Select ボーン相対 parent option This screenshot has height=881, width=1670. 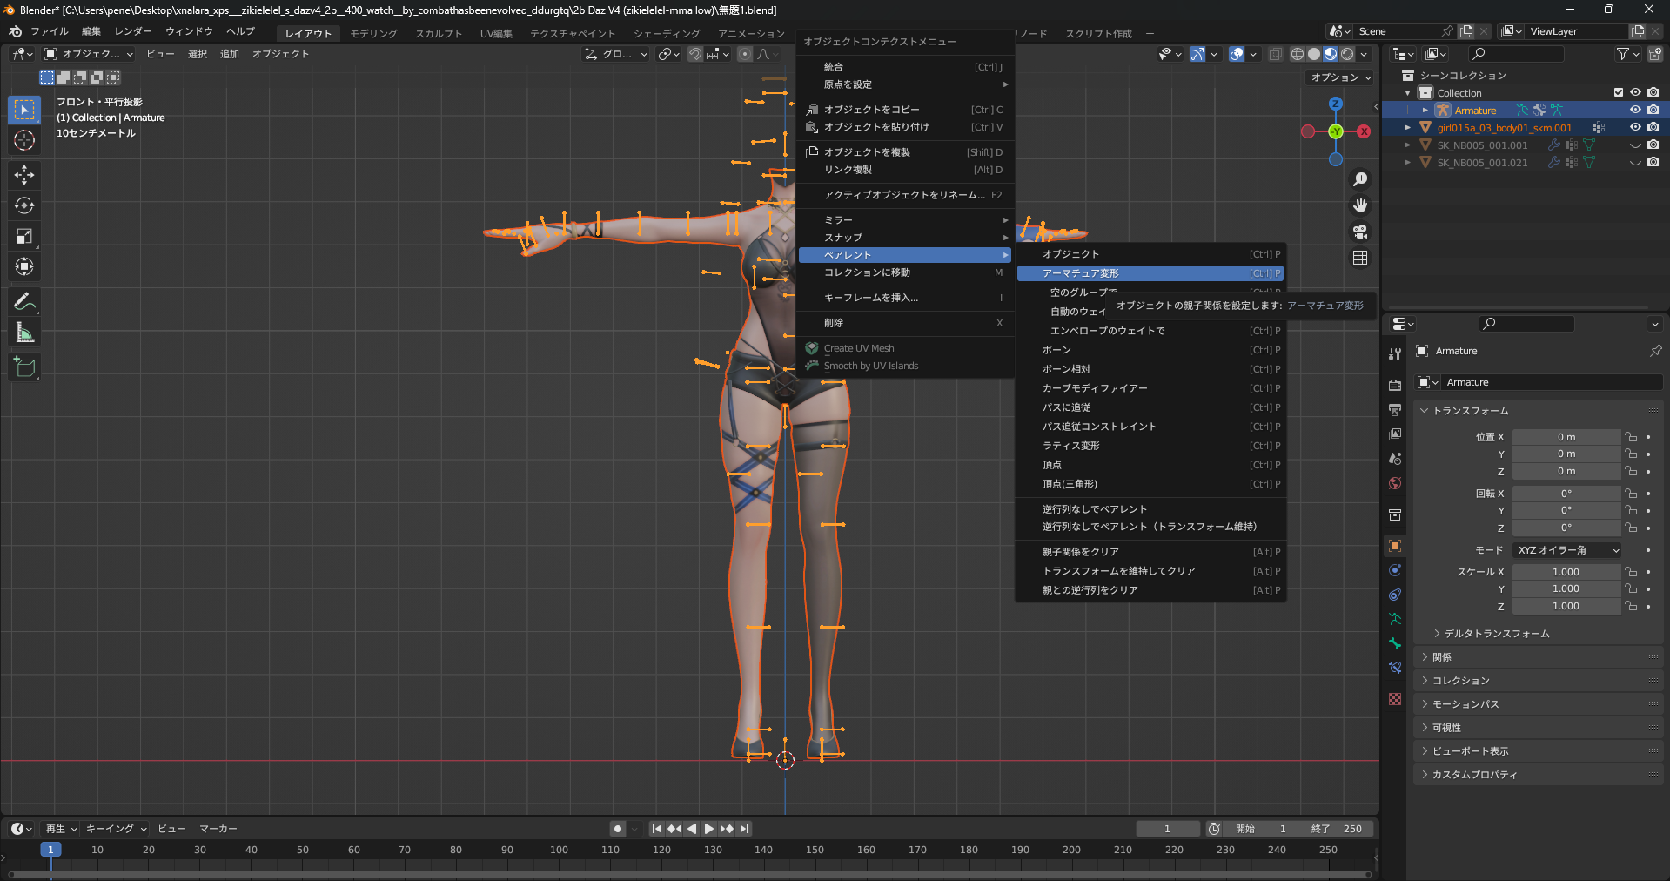[x=1150, y=369]
